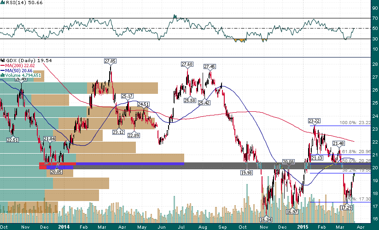Image resolution: width=379 pixels, height=230 pixels.
Task: Click the 27.60 high price label
Action: click(x=187, y=64)
